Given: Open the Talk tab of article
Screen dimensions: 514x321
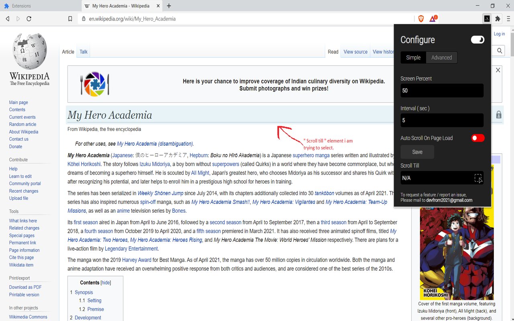Looking at the screenshot, I should tap(84, 52).
